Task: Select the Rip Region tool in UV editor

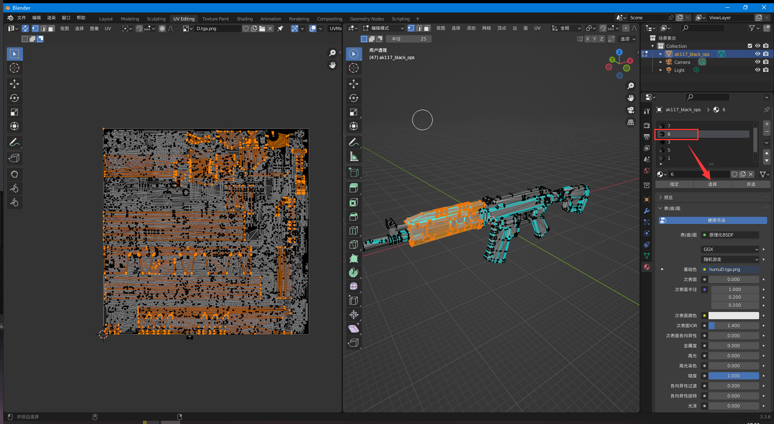Action: 14,158
